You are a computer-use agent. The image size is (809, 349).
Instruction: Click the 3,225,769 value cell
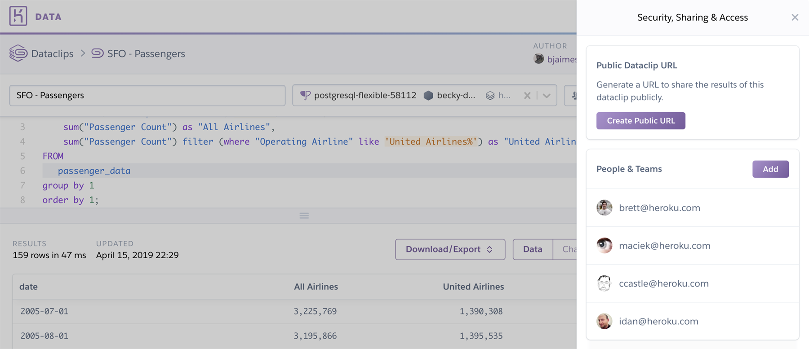coord(315,311)
